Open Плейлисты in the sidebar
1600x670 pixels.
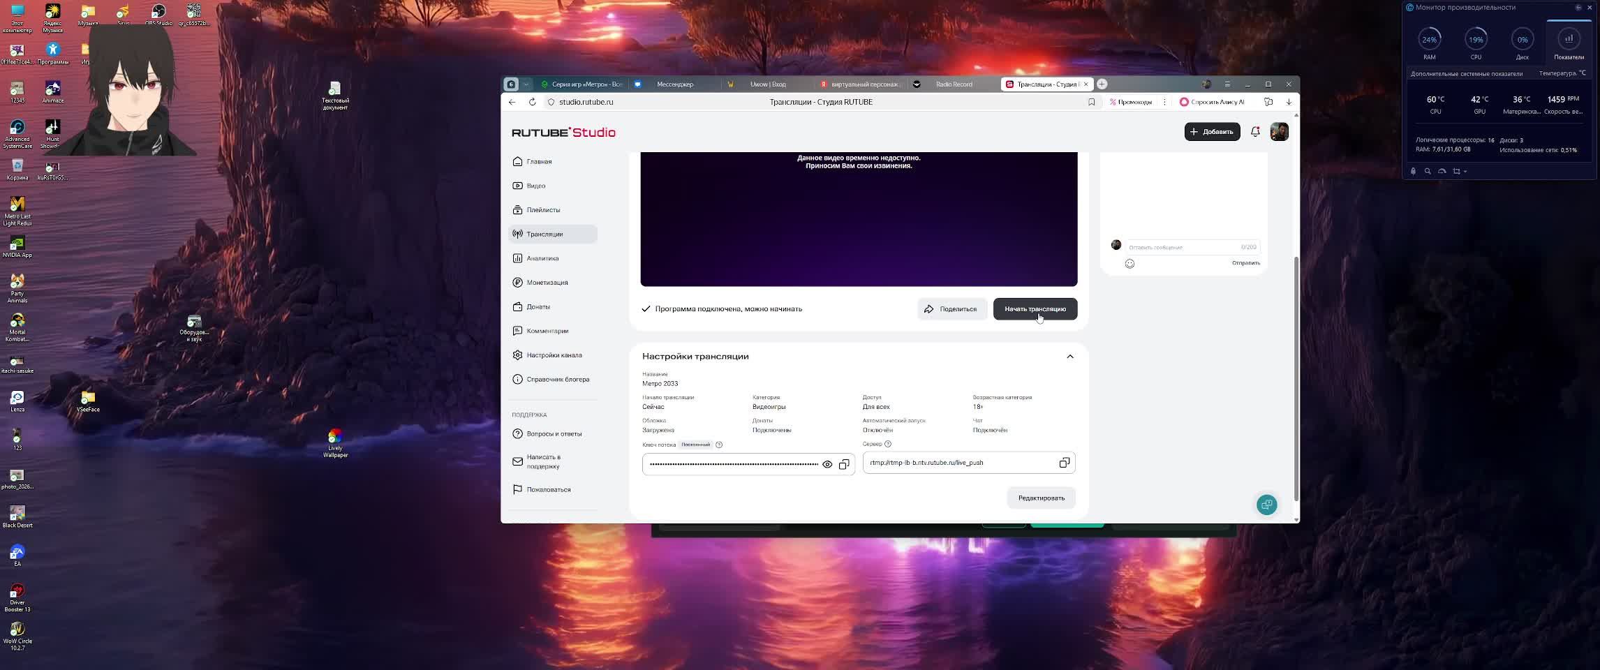click(553, 210)
